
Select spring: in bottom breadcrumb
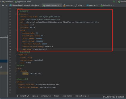coord(35,96)
